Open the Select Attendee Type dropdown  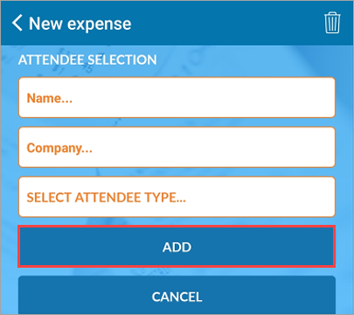[x=177, y=197]
